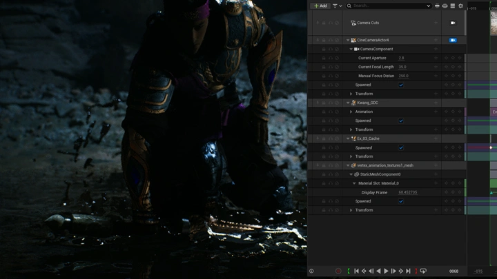Click the Camera Cuts track icon

click(353, 23)
